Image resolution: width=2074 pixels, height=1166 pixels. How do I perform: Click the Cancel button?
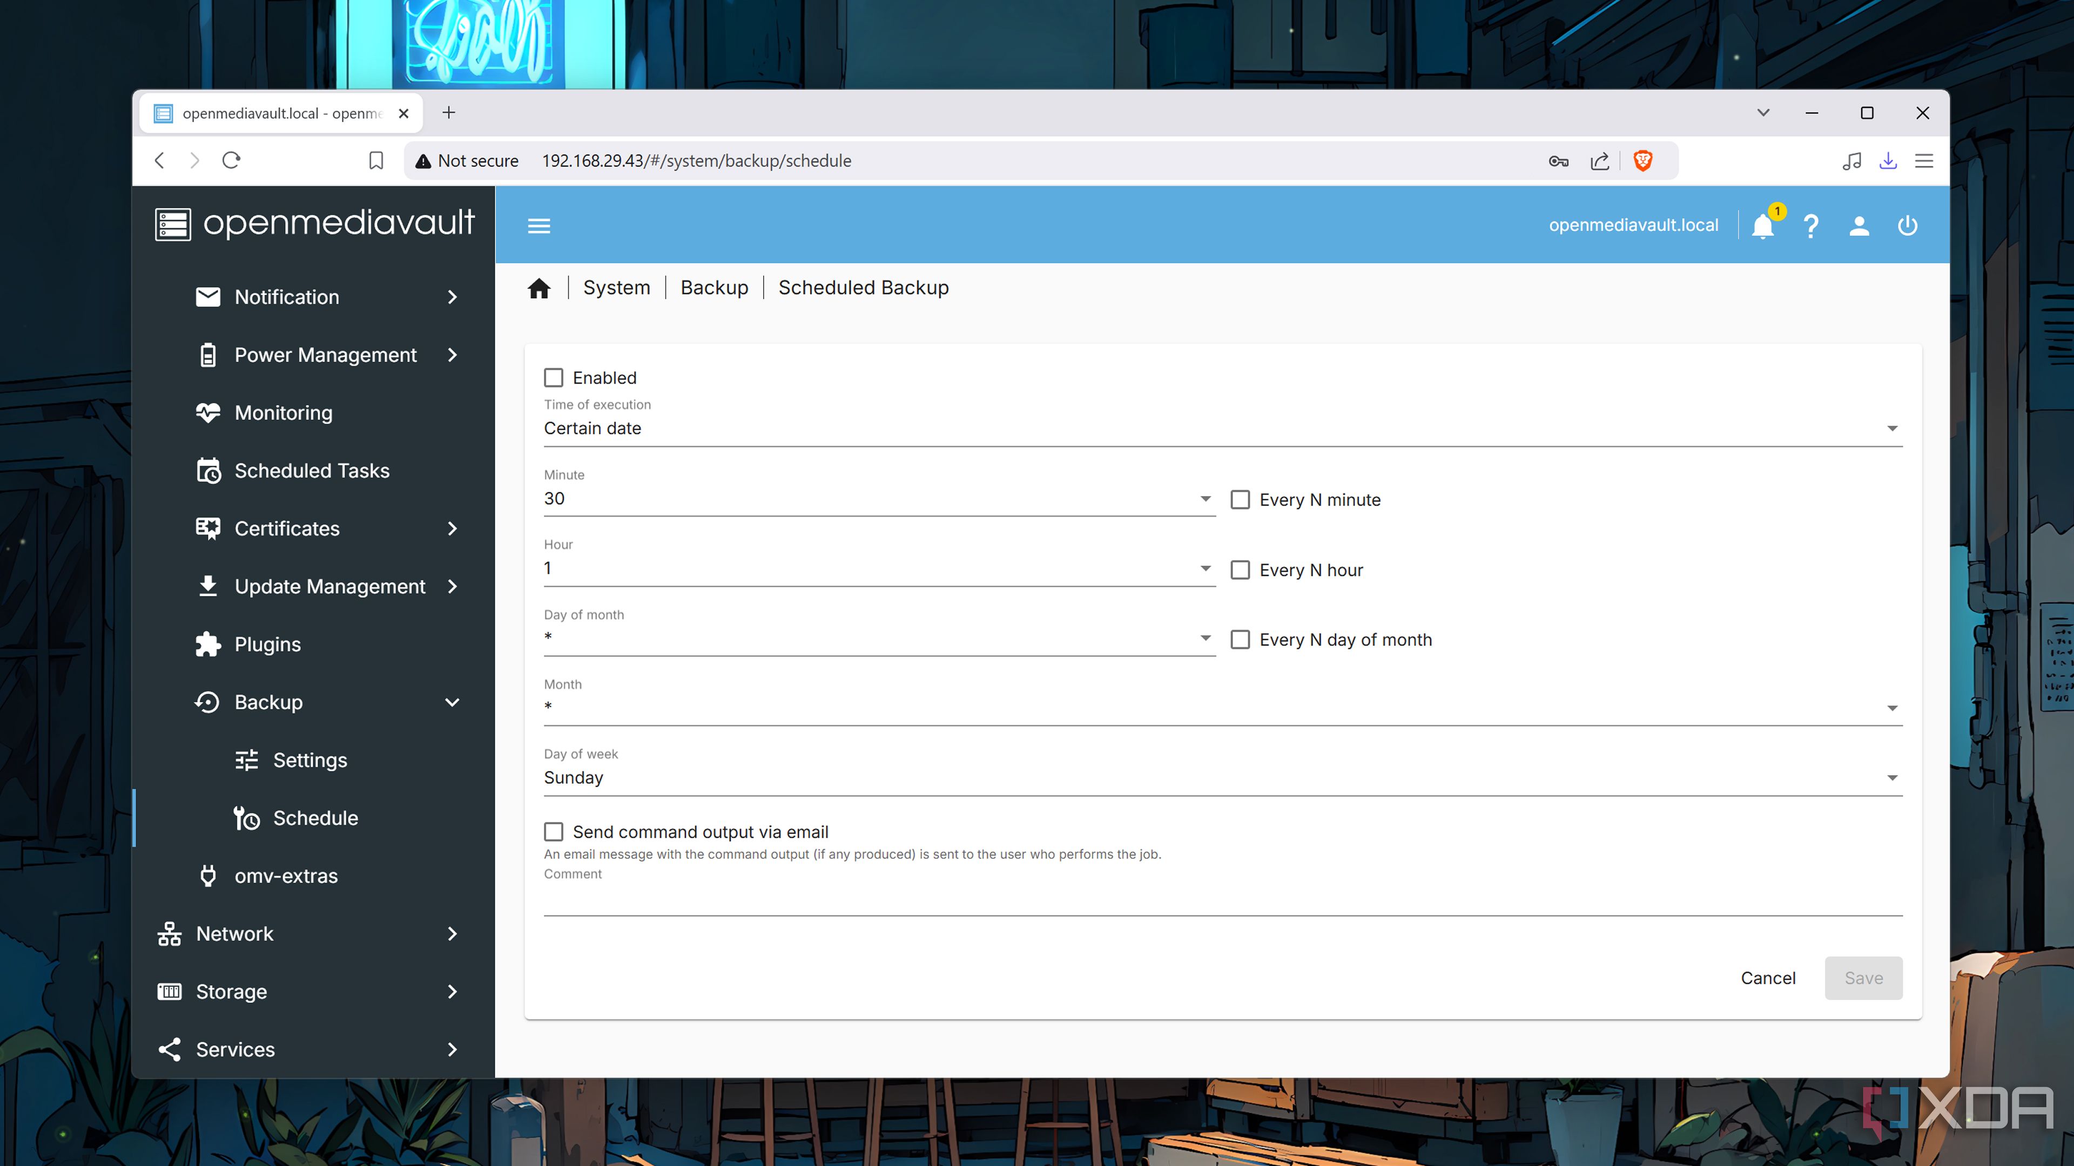(1768, 978)
